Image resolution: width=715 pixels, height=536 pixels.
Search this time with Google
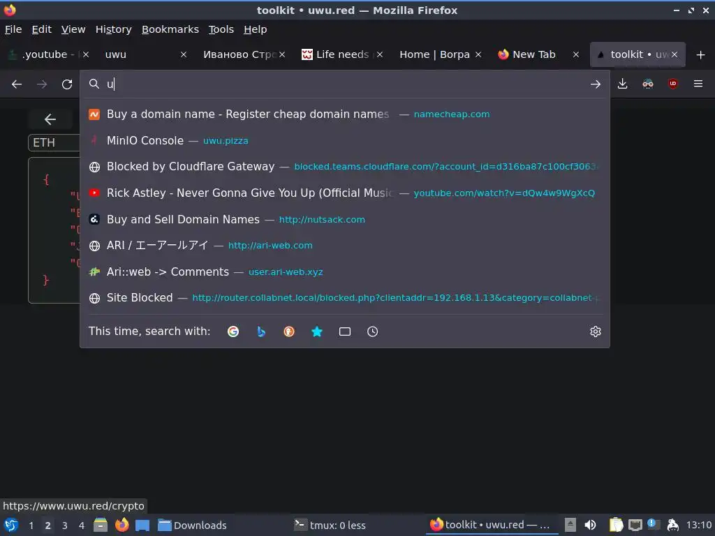pos(233,332)
